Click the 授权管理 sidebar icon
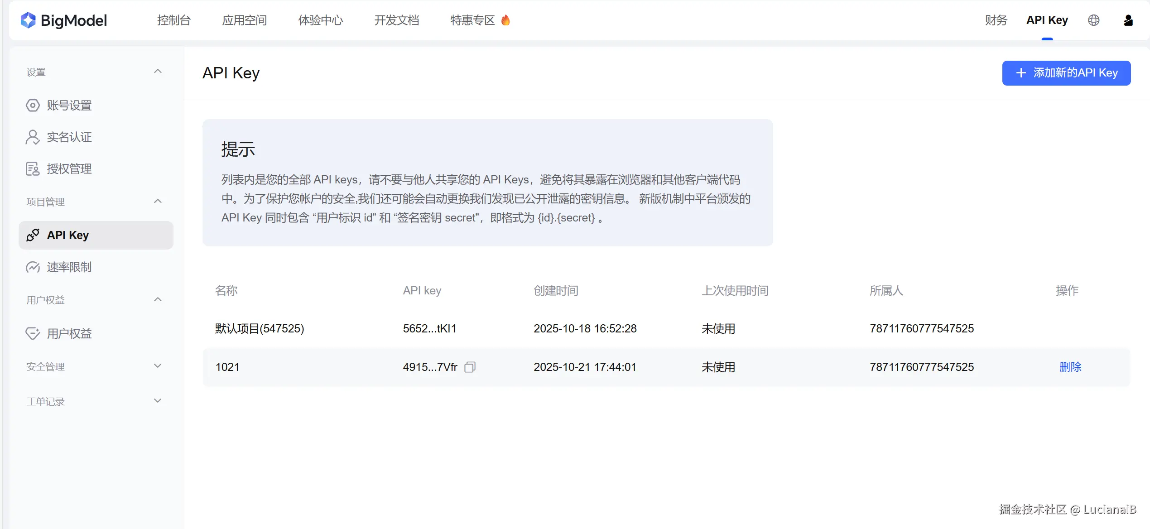 pyautogui.click(x=33, y=169)
